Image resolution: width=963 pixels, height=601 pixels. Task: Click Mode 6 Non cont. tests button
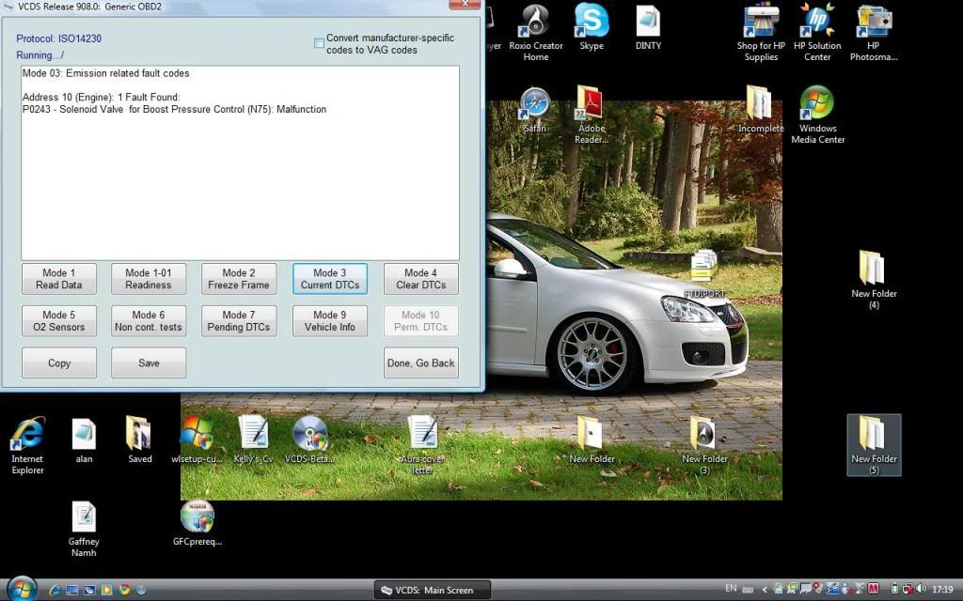149,321
